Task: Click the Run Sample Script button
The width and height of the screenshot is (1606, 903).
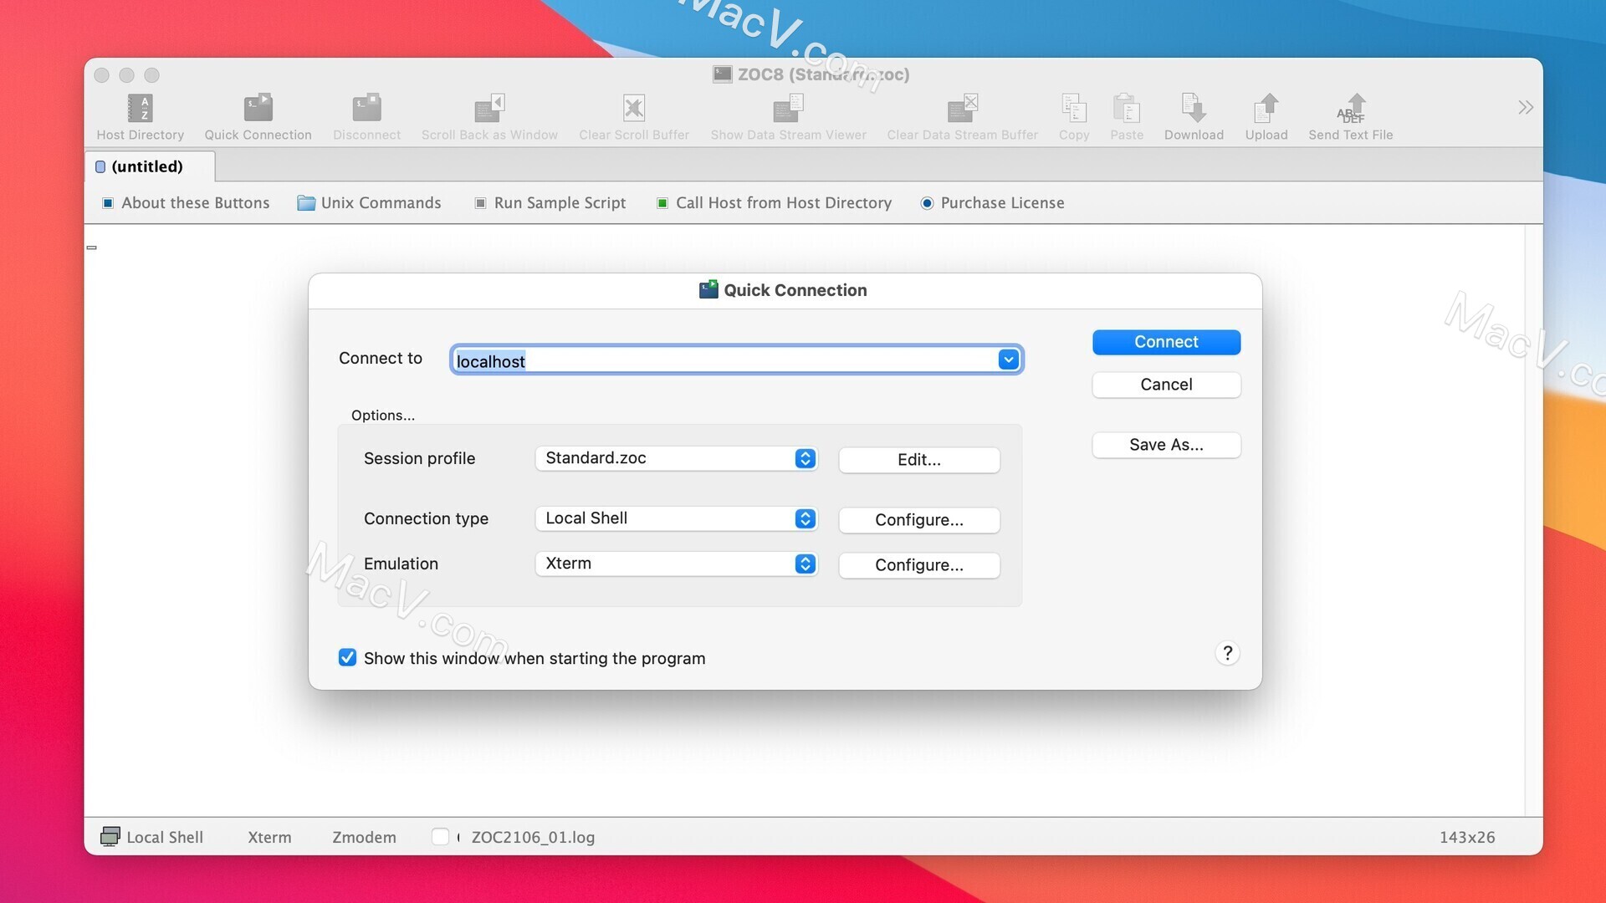Action: click(550, 203)
